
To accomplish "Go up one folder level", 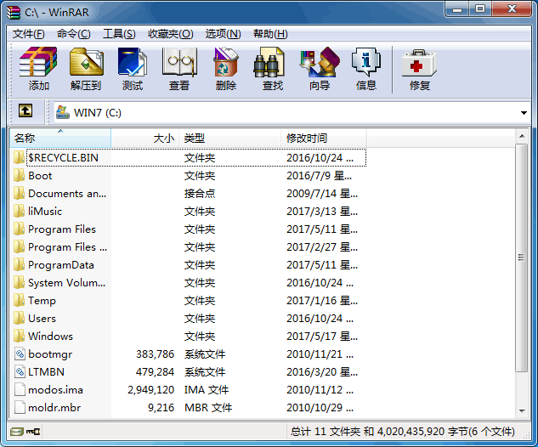I will pos(25,111).
